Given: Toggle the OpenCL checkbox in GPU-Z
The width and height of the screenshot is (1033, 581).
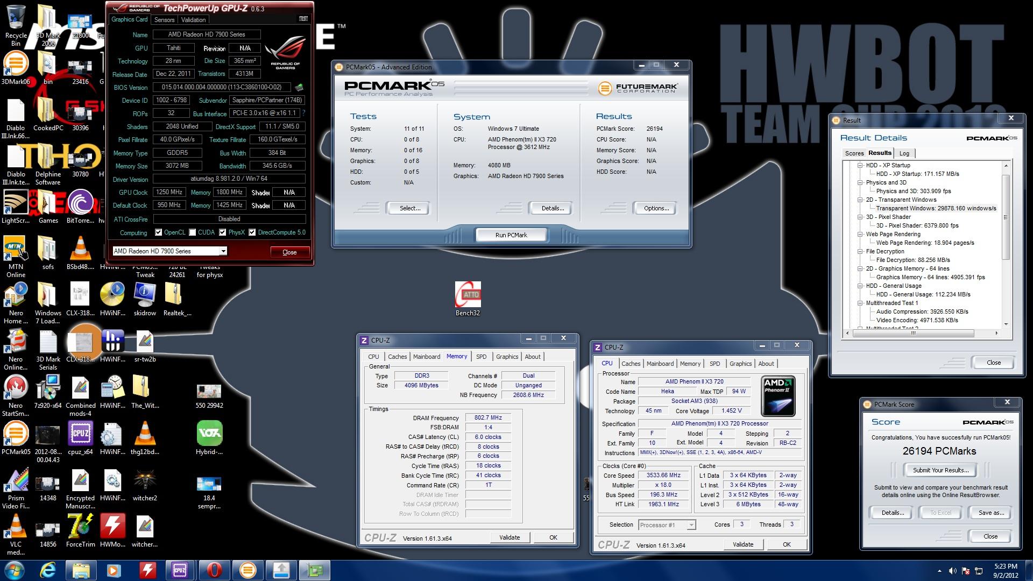Looking at the screenshot, I should click(x=158, y=232).
